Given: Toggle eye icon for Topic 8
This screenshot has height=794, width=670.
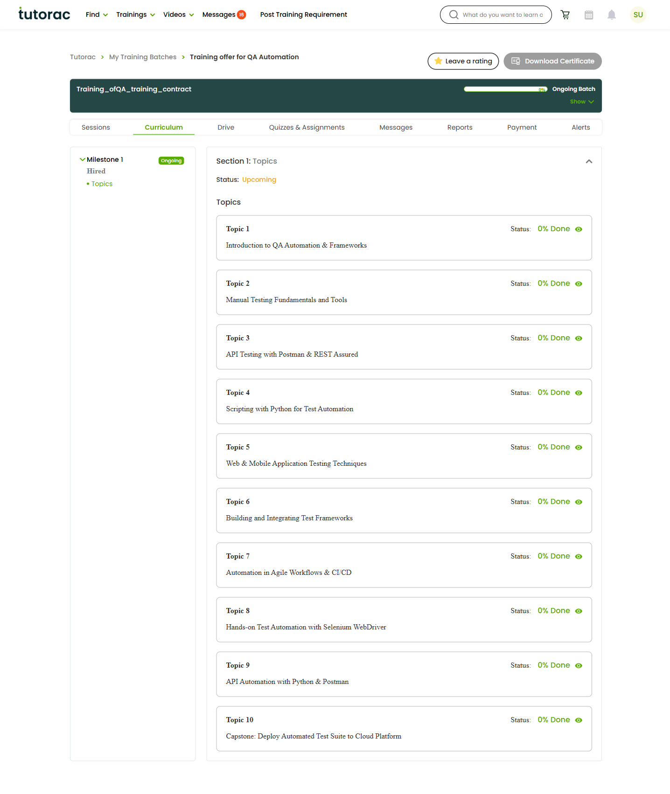Looking at the screenshot, I should click(x=579, y=611).
